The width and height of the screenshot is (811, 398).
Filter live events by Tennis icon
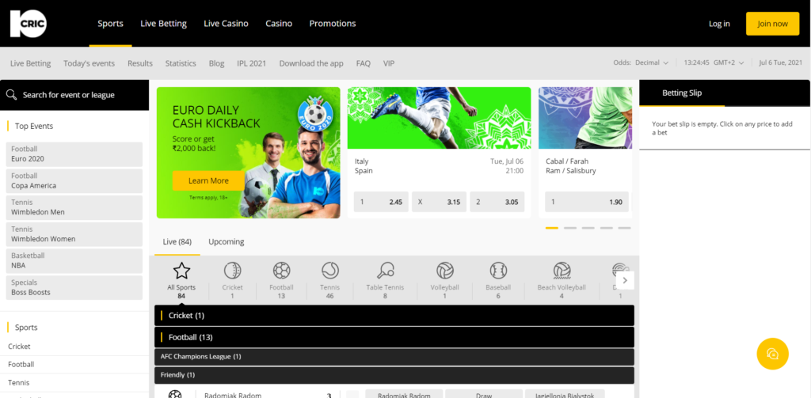(x=330, y=271)
